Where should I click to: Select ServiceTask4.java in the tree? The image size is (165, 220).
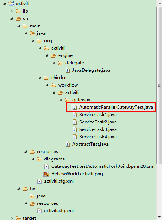98,137
